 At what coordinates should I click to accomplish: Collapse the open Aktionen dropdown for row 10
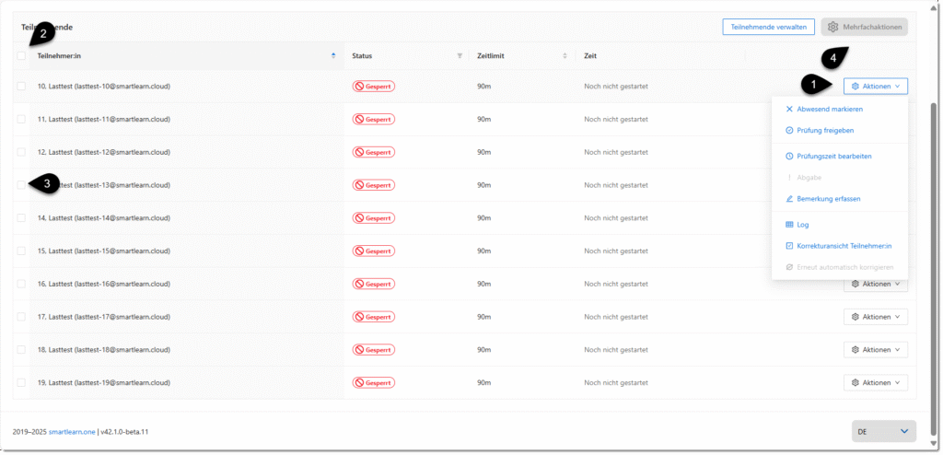pos(875,86)
